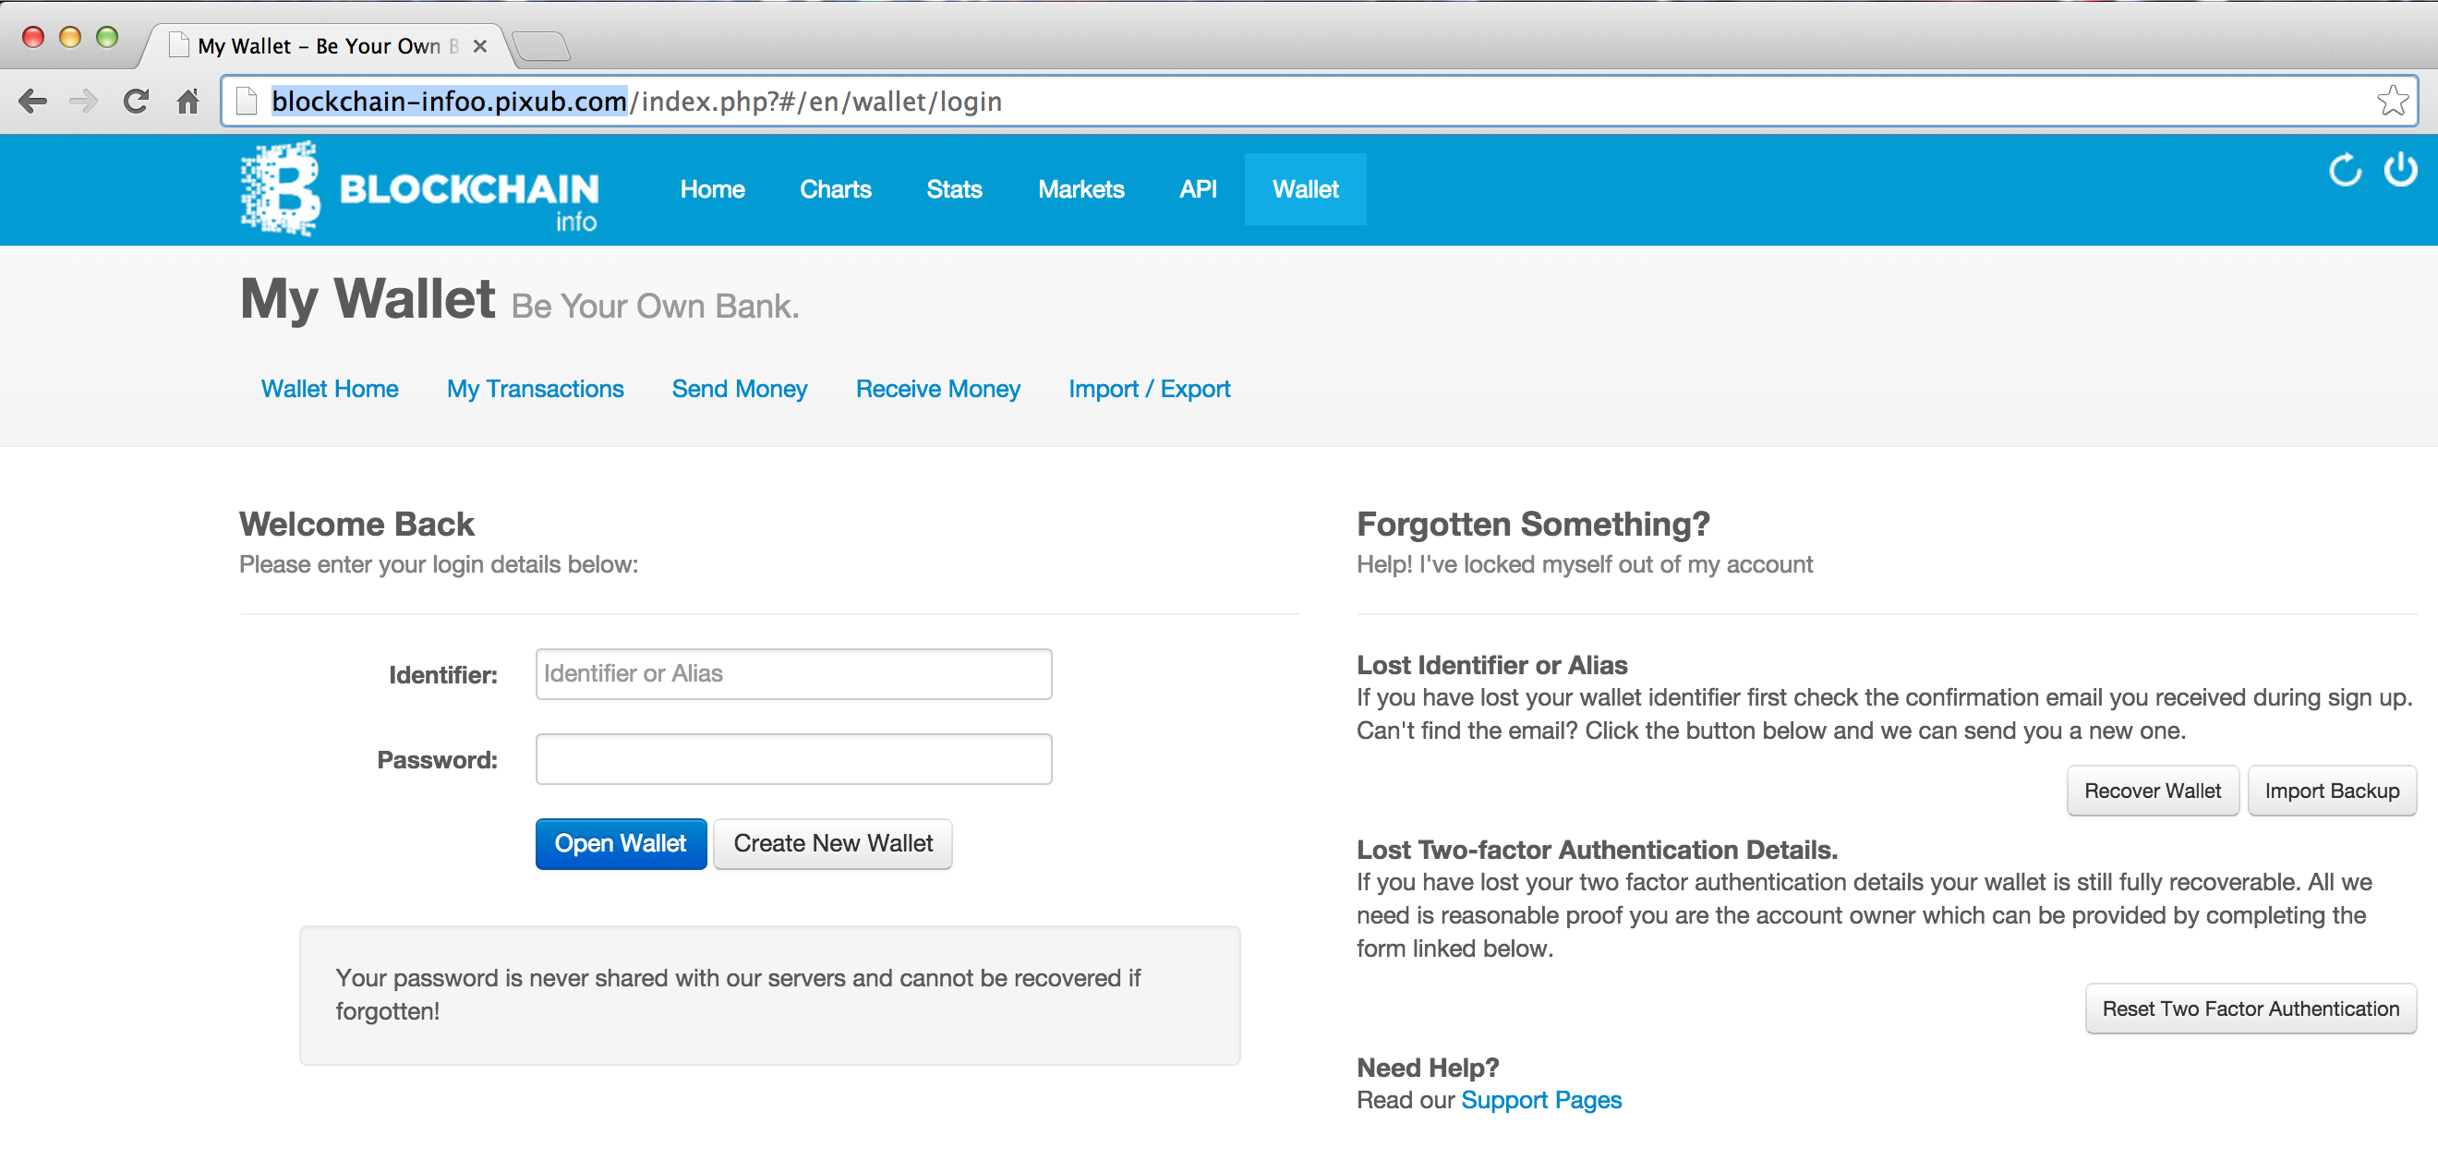Click the page icon in address bar
The width and height of the screenshot is (2438, 1160).
(247, 101)
